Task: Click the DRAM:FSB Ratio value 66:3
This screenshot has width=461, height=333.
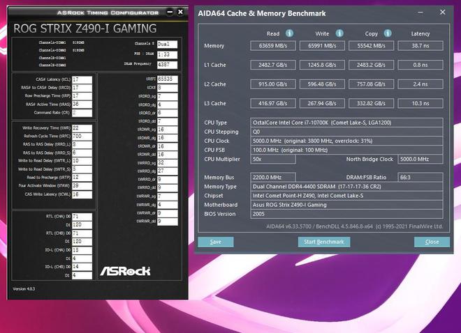Action: 420,178
